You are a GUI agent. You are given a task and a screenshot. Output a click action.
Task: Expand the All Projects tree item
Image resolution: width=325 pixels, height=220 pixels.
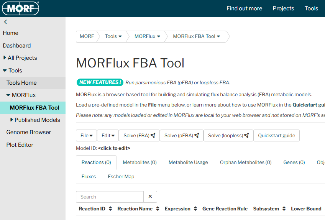tap(5, 58)
